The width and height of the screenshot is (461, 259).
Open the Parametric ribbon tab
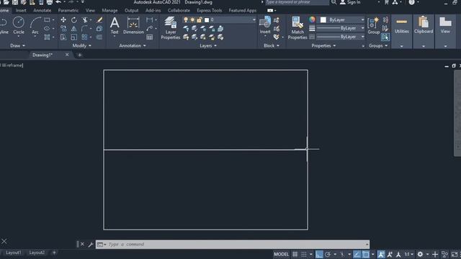coord(68,10)
